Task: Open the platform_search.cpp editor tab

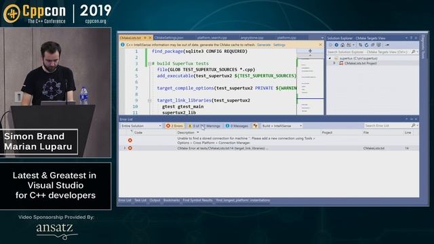Action: [x=212, y=38]
